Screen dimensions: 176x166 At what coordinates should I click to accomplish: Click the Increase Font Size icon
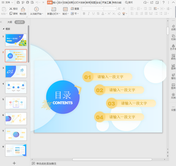(x=119, y=9)
